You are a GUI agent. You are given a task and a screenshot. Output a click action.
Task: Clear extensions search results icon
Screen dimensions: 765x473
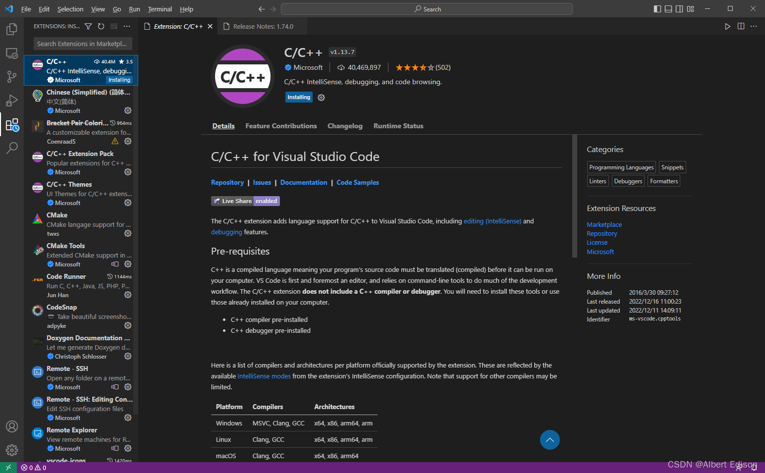(x=114, y=26)
